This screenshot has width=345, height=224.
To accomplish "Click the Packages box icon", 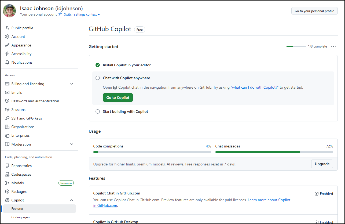I will tap(7, 192).
